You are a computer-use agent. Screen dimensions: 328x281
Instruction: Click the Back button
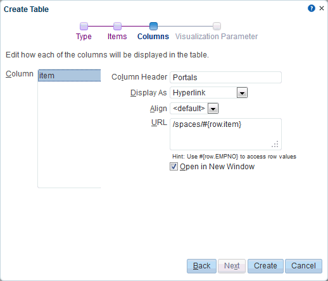point(201,266)
